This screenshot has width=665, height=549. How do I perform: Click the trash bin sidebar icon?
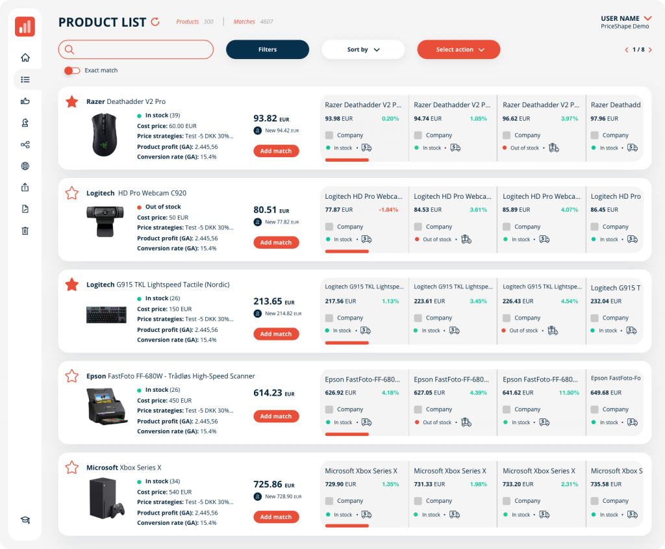click(25, 231)
